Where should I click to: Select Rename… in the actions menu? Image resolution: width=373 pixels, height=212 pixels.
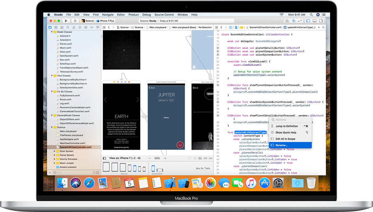pyautogui.click(x=290, y=145)
